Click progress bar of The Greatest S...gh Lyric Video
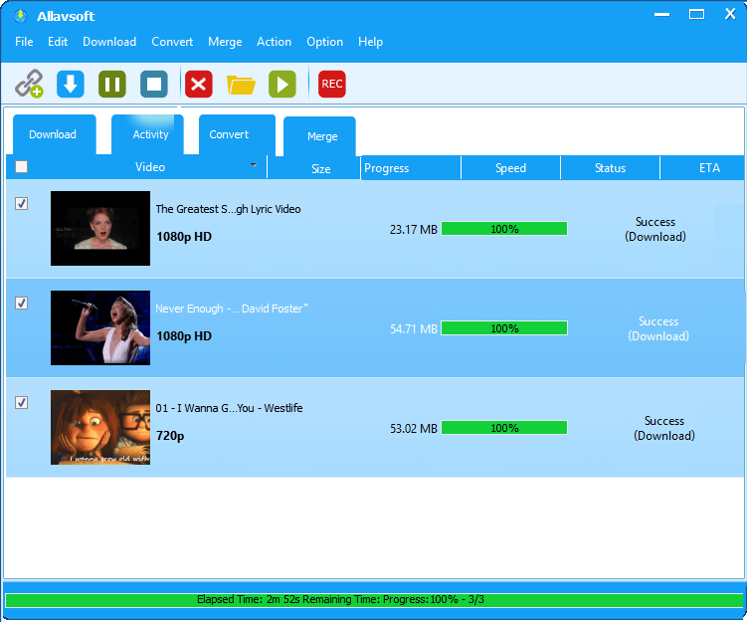The height and width of the screenshot is (622, 747). tap(504, 229)
